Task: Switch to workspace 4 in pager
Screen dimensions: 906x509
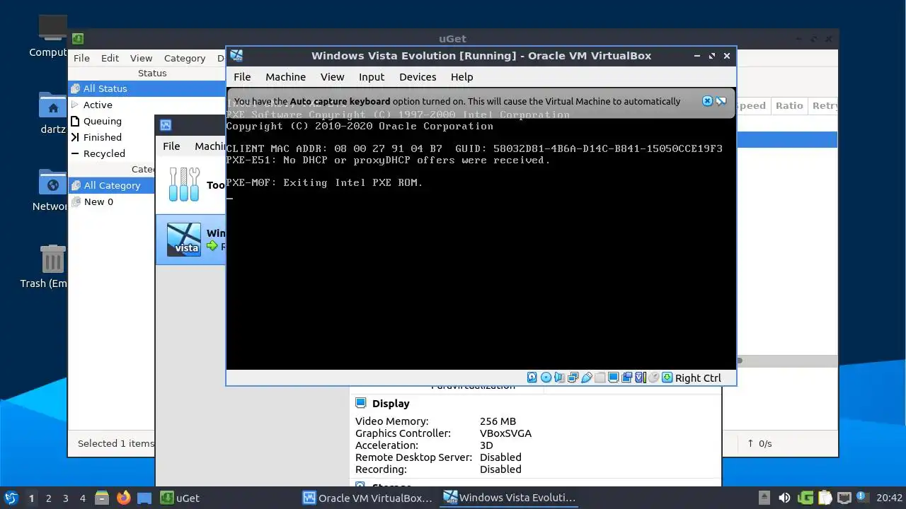Action: [82, 498]
